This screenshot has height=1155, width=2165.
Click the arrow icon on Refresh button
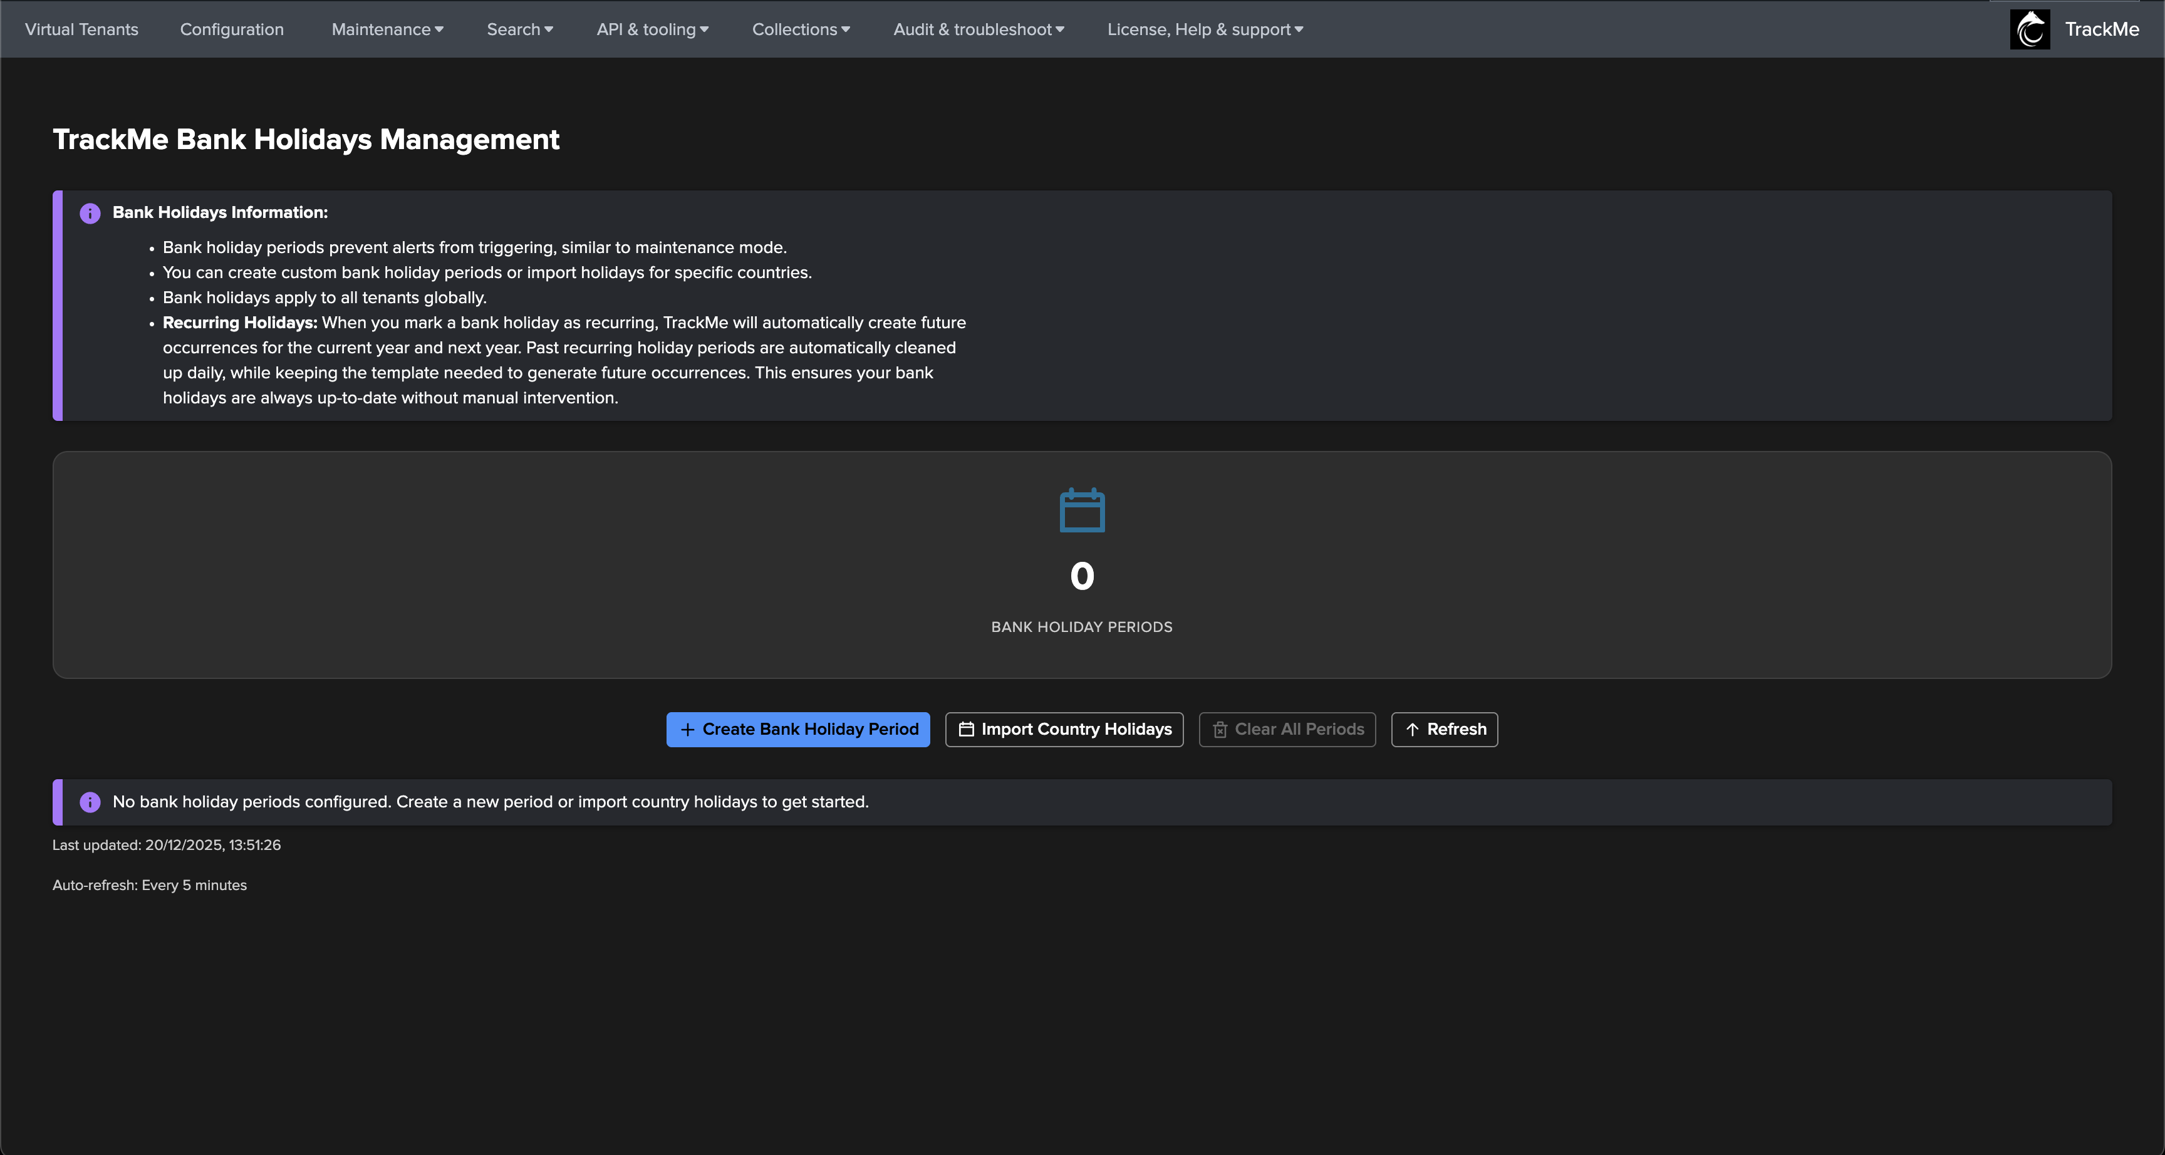(x=1412, y=730)
